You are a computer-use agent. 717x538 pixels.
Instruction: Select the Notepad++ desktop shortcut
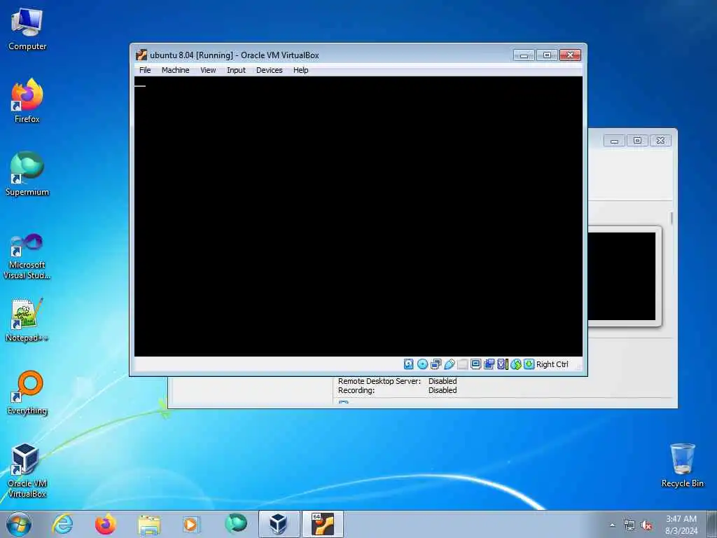click(27, 320)
